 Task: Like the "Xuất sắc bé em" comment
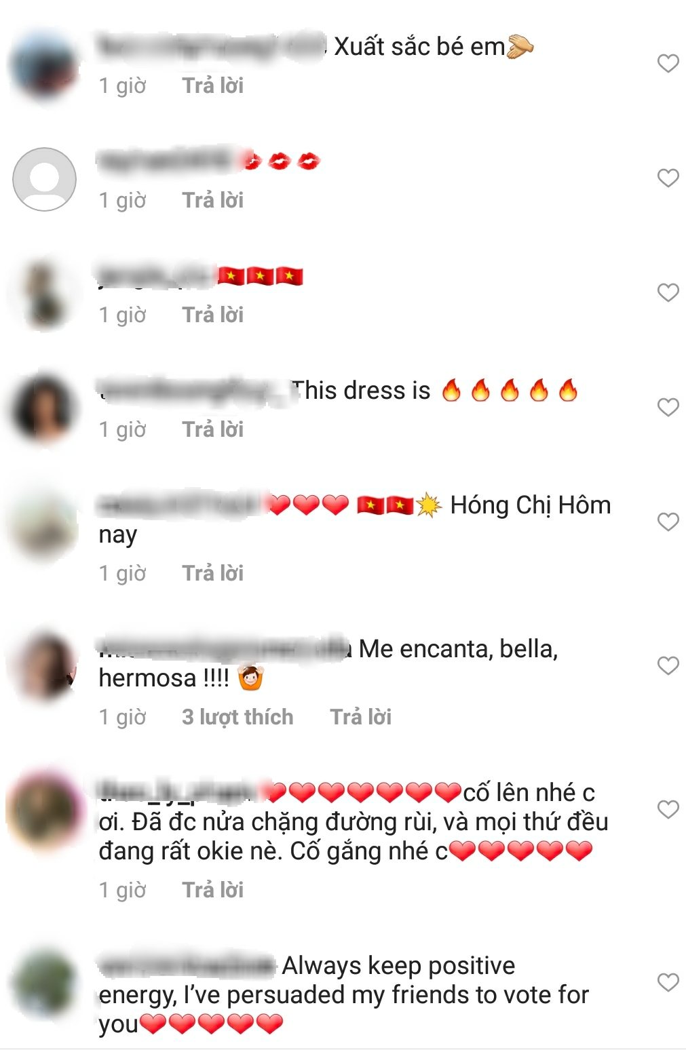point(668,63)
